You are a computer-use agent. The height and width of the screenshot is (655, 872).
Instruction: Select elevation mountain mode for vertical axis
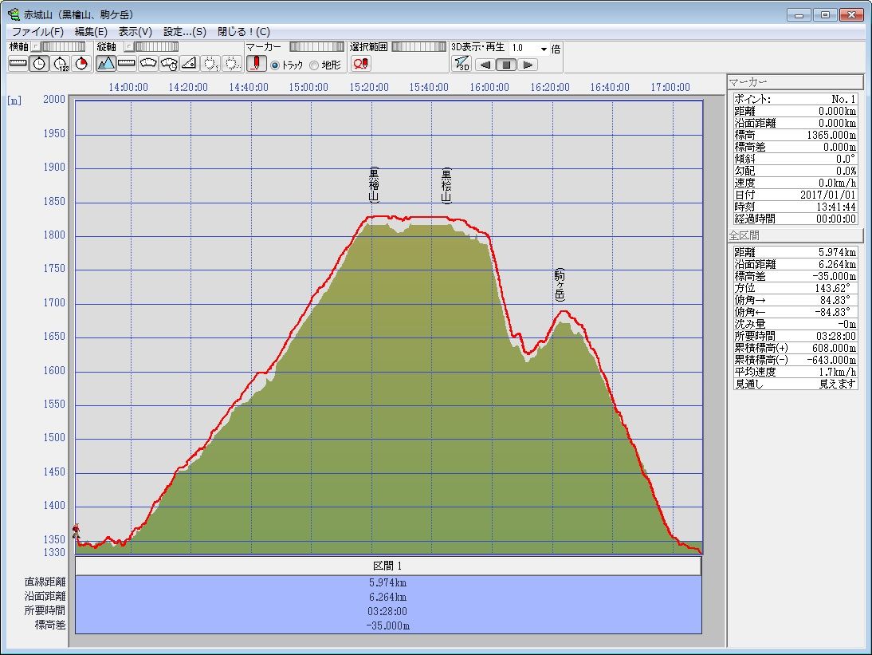tap(106, 64)
